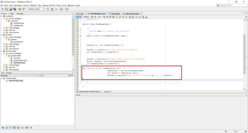Viewport: 248px width, 133px height.
Task: Toggle line 18 main method fold marker
Action: [80, 36]
